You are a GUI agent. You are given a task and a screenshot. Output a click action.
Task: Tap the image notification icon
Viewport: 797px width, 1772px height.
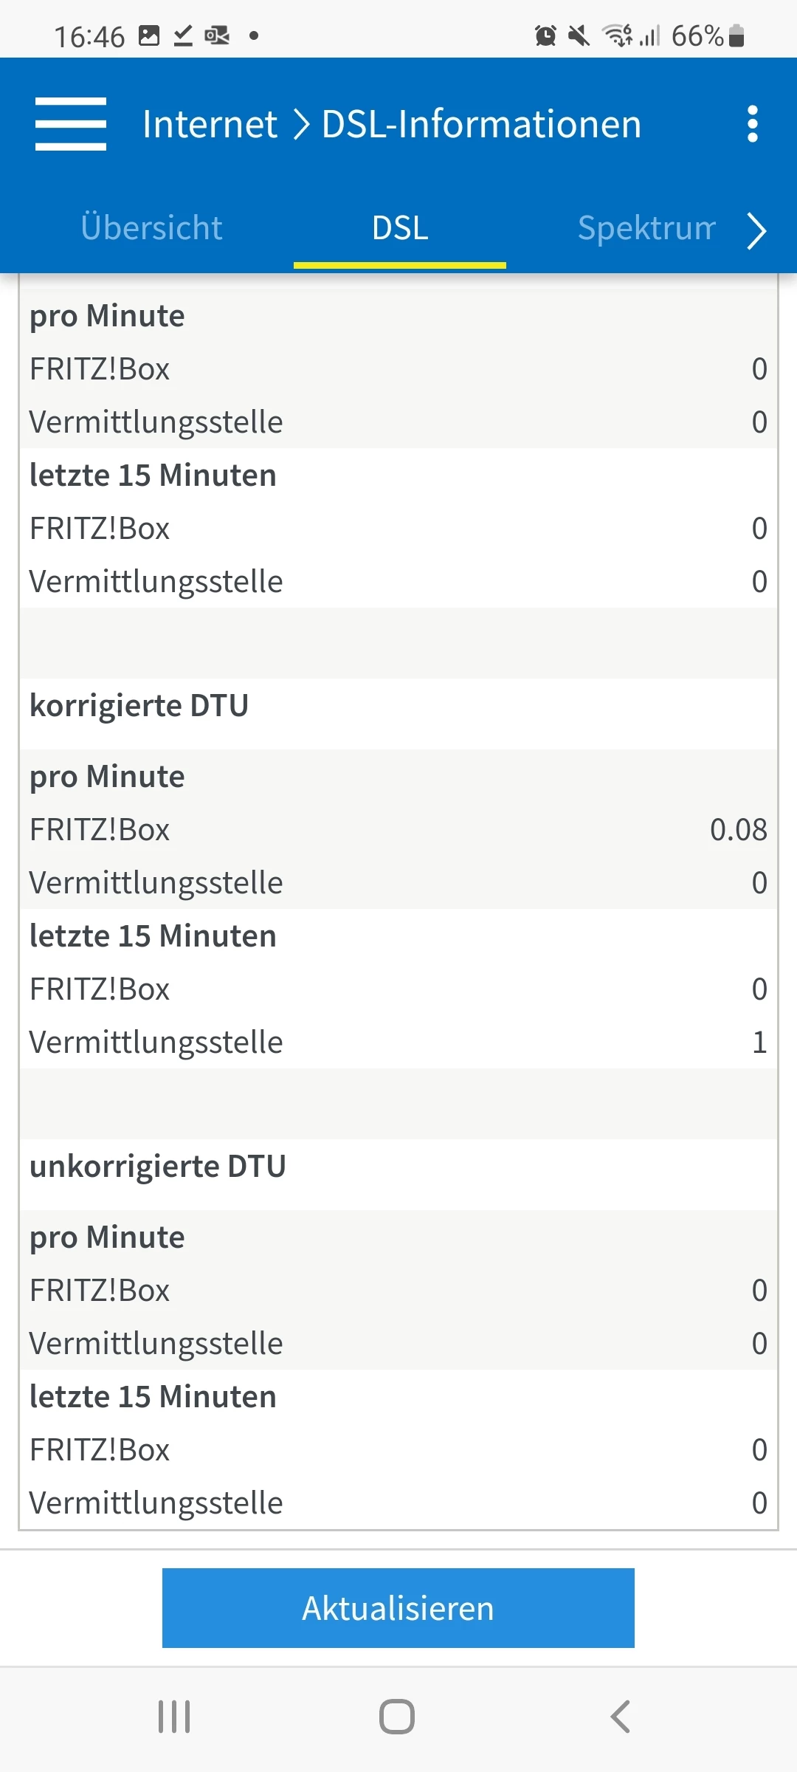pyautogui.click(x=149, y=35)
